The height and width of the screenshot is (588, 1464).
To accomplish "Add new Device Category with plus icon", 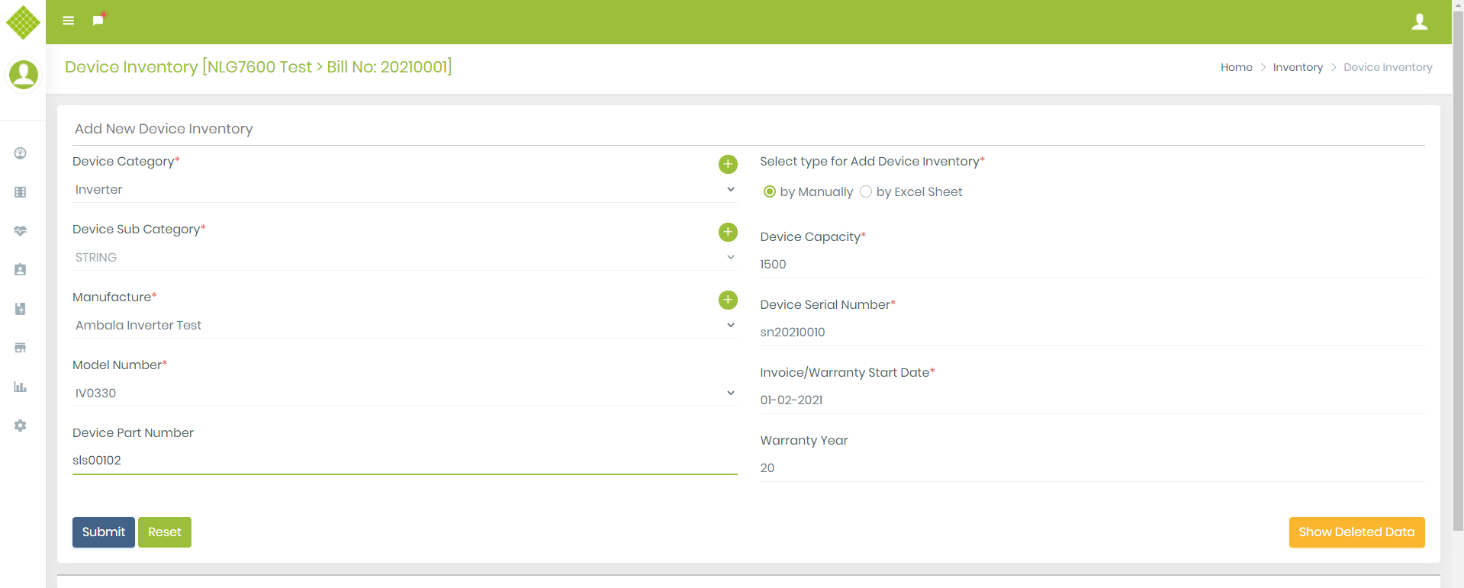I will coord(728,164).
